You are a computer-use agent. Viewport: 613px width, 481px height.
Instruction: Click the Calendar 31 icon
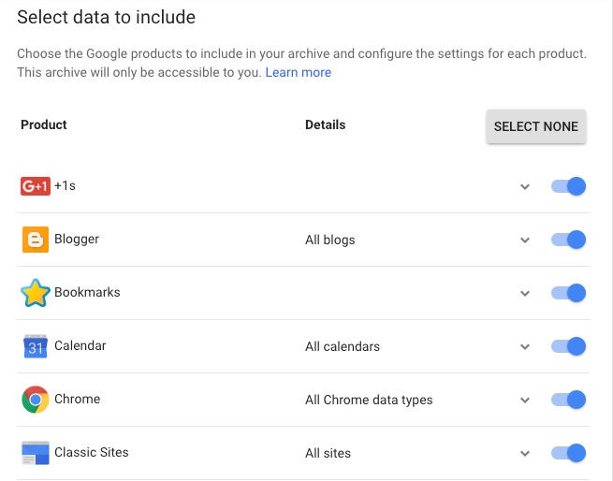(36, 346)
